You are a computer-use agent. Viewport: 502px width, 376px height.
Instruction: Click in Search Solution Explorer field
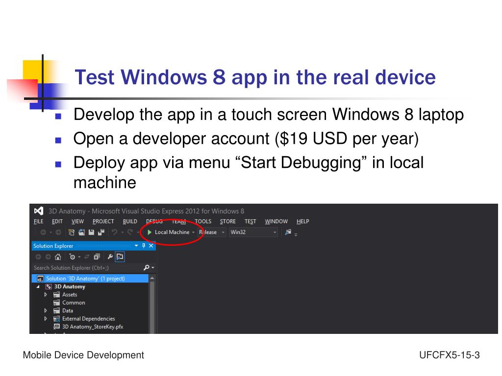click(87, 268)
